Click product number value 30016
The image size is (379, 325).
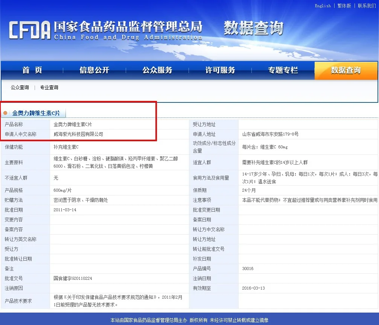tap(248, 269)
